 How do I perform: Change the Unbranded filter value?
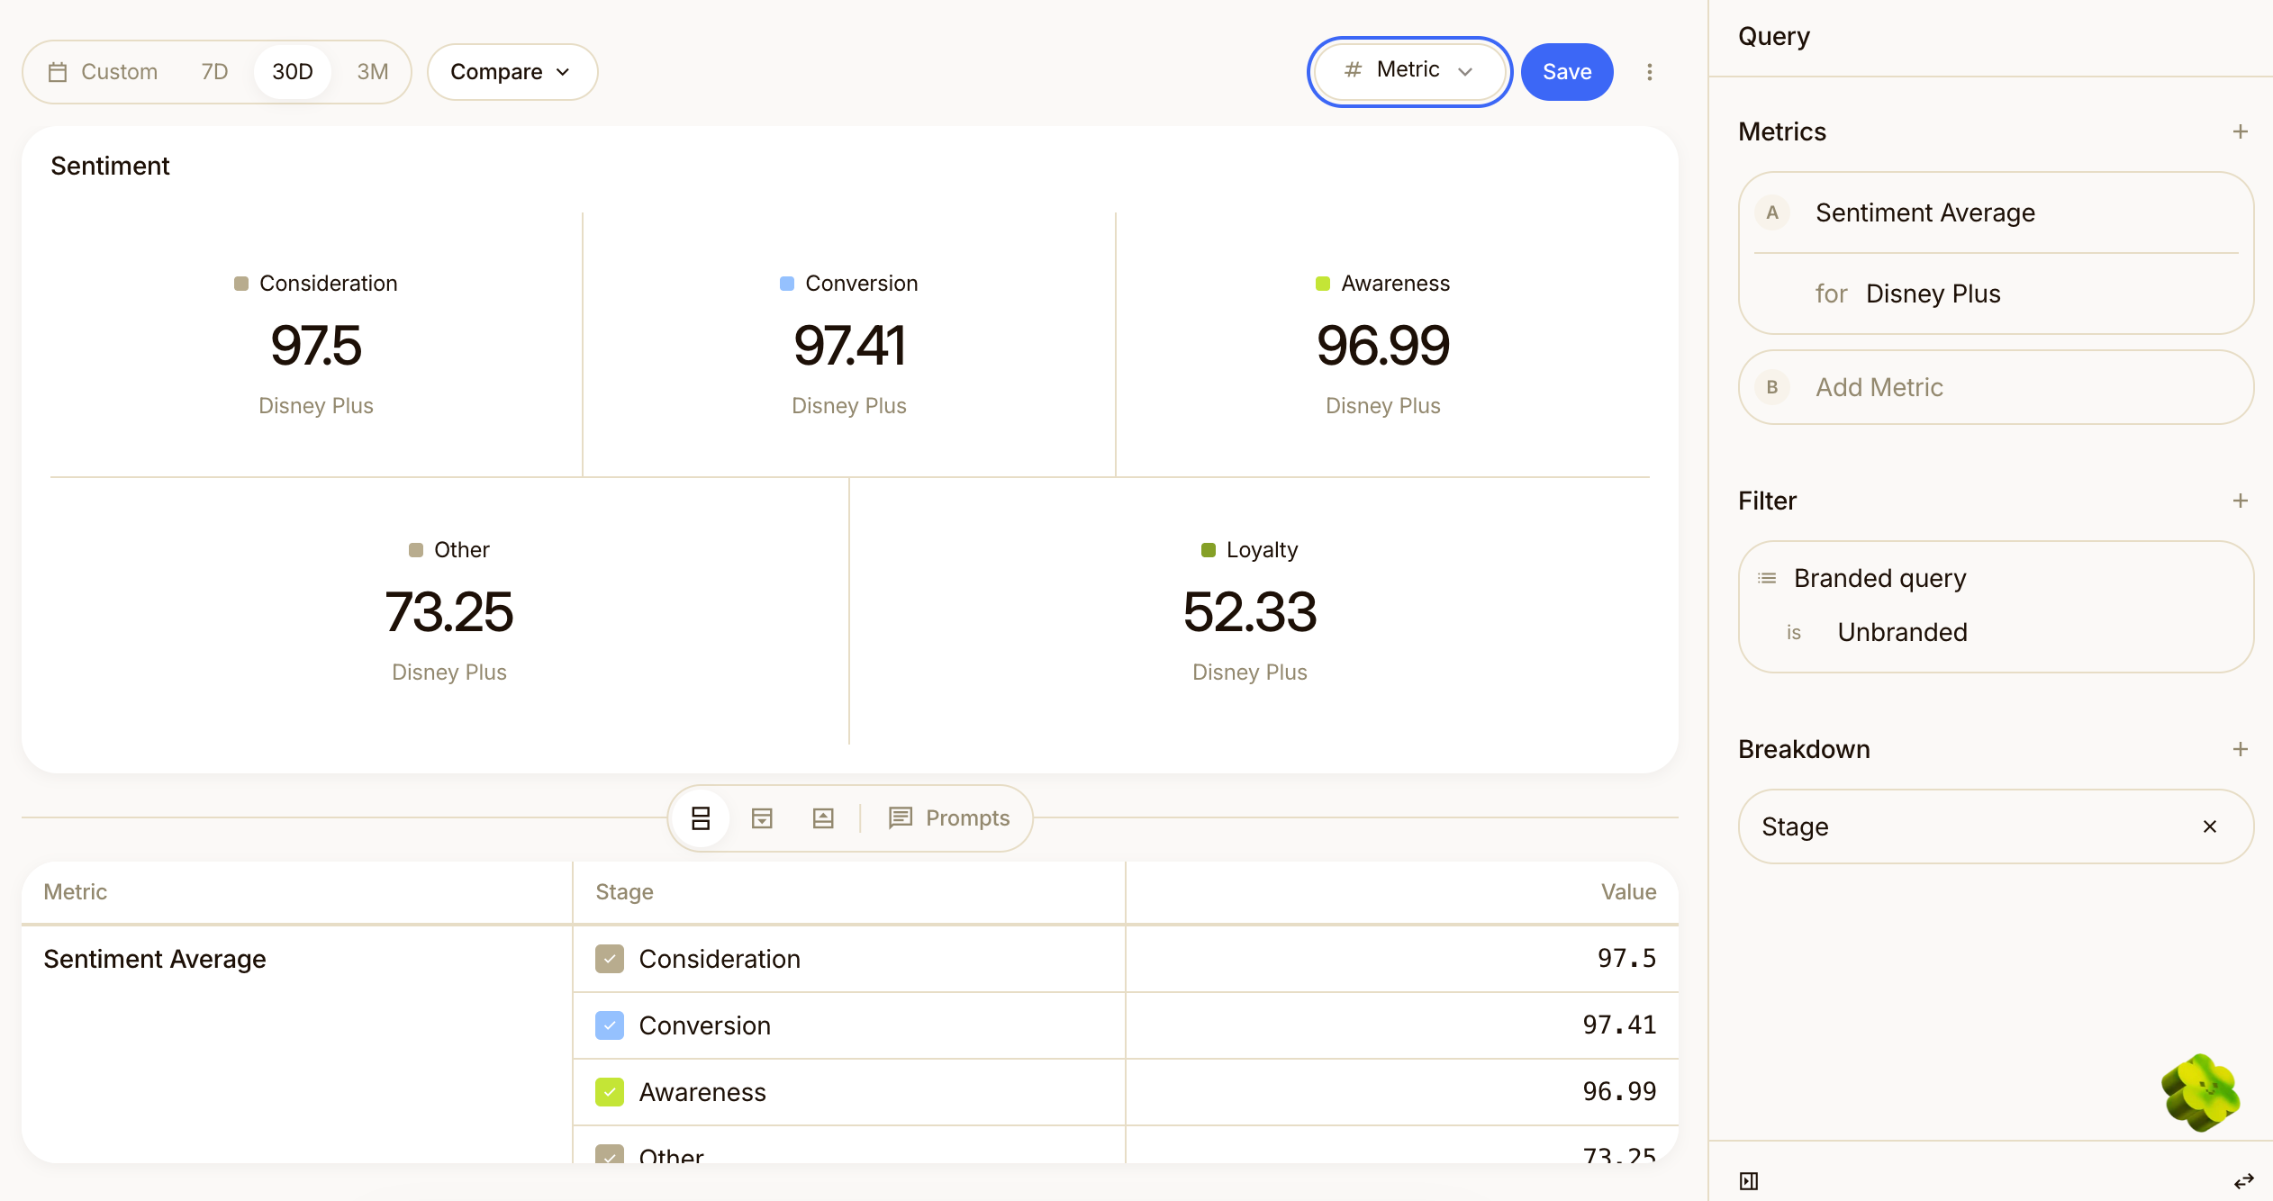pyautogui.click(x=1902, y=632)
